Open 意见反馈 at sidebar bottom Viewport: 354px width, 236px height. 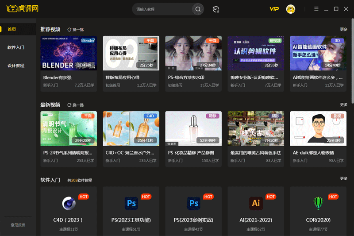pos(18,225)
